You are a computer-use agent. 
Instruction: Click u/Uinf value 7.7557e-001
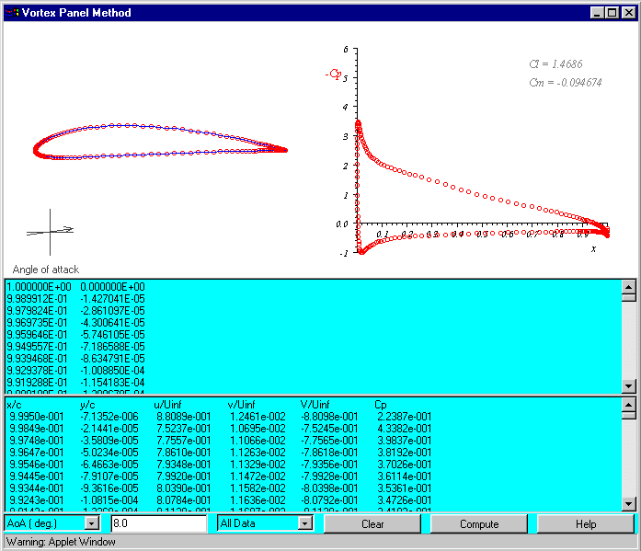coord(184,441)
